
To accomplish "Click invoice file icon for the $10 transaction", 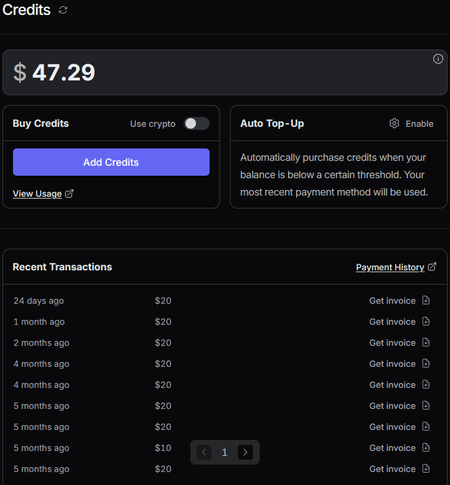I will point(426,448).
